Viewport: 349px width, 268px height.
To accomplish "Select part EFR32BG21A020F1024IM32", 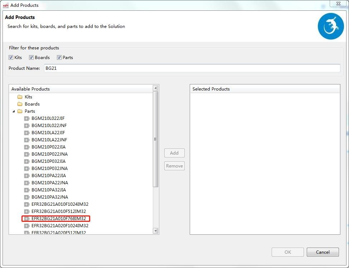I will point(60,225).
